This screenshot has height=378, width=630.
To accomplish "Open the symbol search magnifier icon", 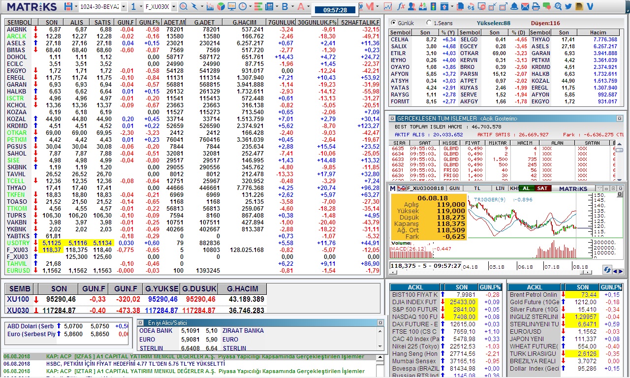I will pos(184,6).
